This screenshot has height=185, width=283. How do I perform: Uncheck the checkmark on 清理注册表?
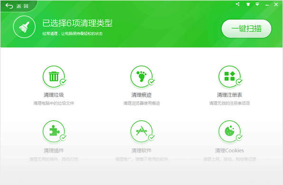pos(239,82)
